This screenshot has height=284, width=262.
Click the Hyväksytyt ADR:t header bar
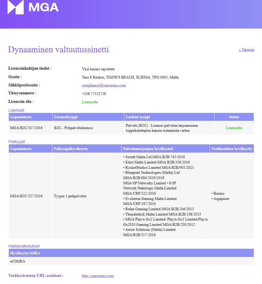(131, 253)
